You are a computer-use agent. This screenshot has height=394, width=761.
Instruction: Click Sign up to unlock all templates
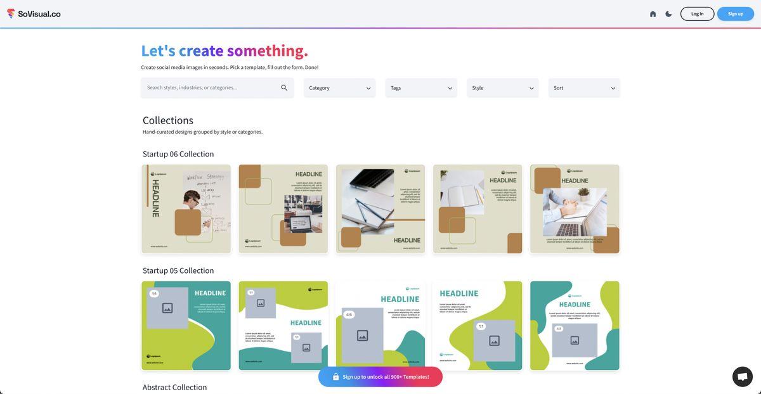tap(386, 377)
